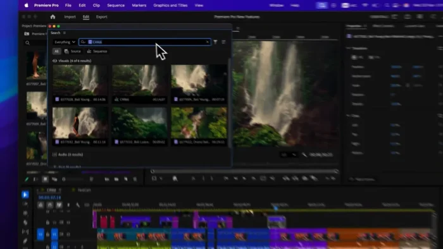Image resolution: width=443 pixels, height=249 pixels.
Task: Filter search results to Source
Action: pyautogui.click(x=73, y=51)
